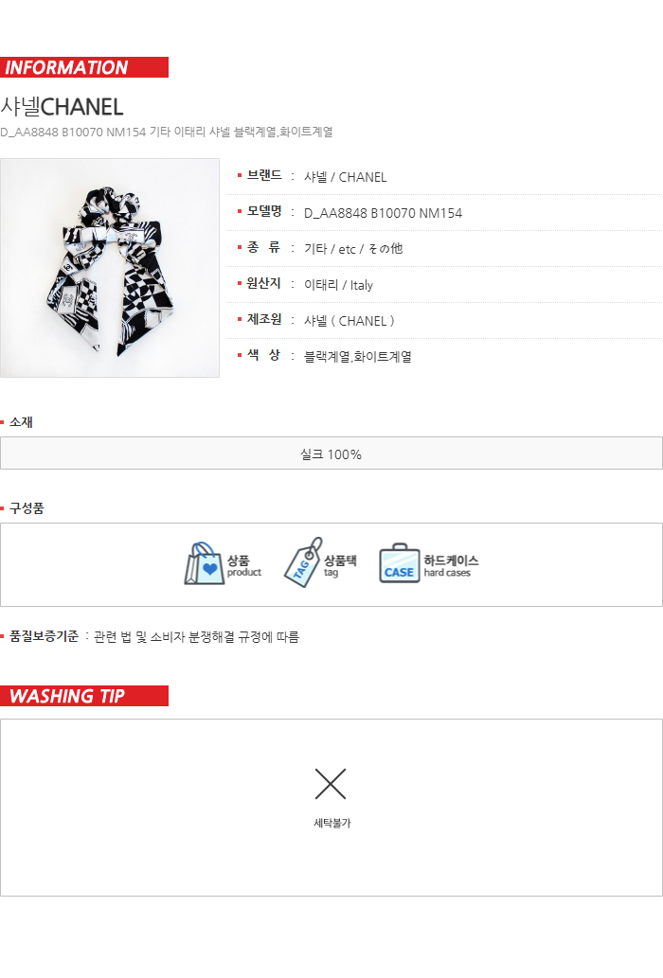Click the 세탁불가 label under the X
This screenshot has width=663, height=978.
tap(331, 824)
